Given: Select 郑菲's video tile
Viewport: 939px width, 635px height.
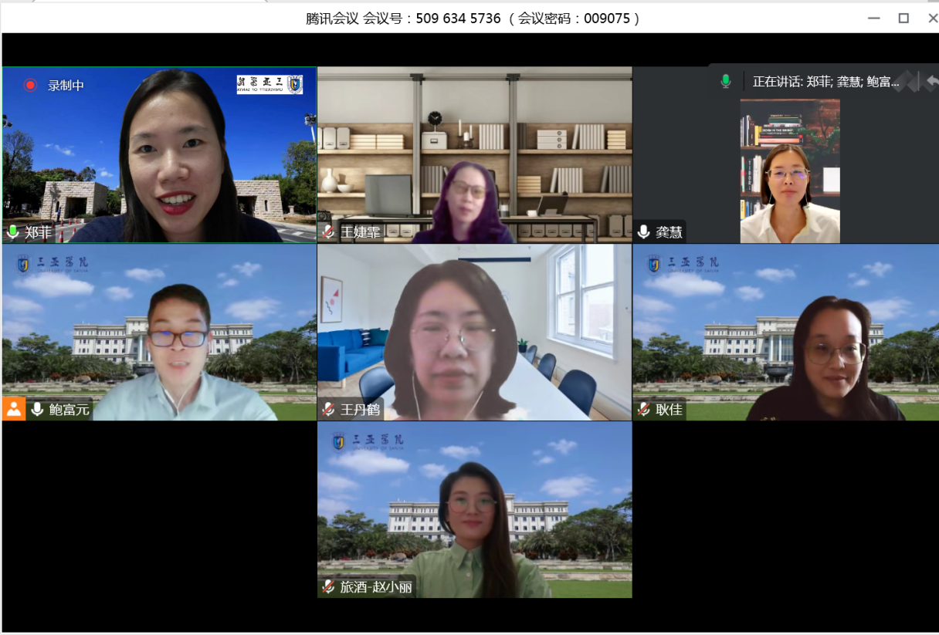Looking at the screenshot, I should (x=159, y=154).
